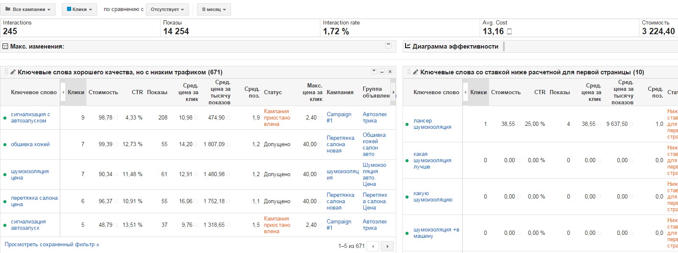Go to next page of keyword results
The height and width of the screenshot is (253, 678).
click(387, 246)
